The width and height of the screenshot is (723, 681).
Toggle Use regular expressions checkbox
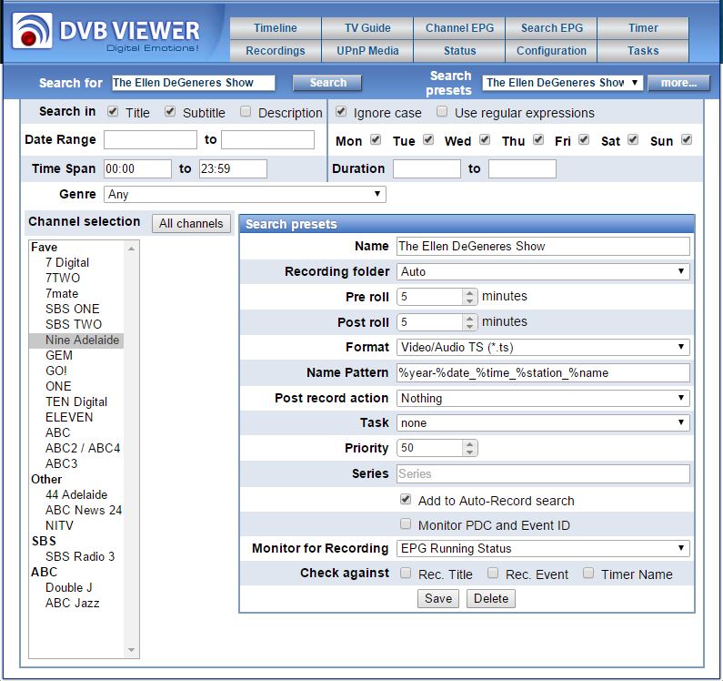[442, 112]
